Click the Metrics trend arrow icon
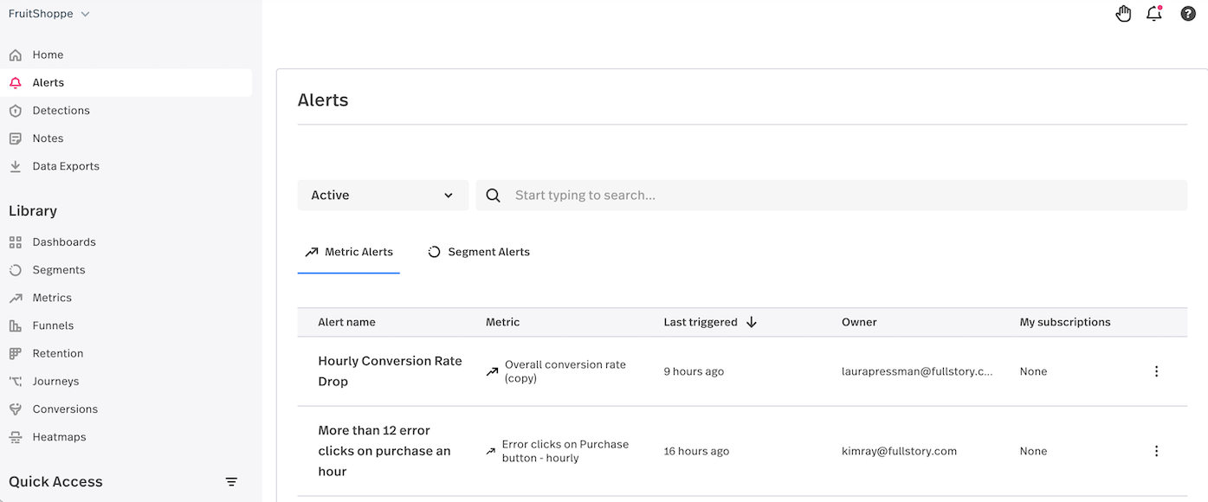 [16, 298]
